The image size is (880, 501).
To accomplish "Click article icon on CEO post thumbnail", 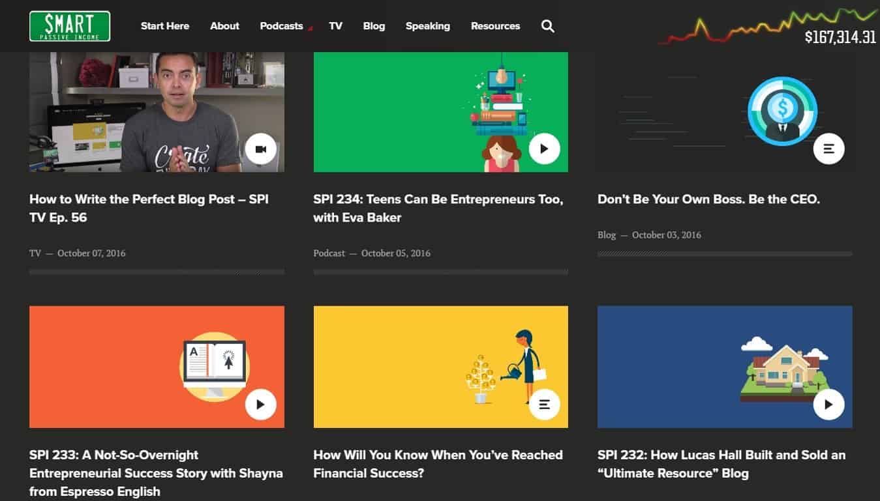I will [x=828, y=149].
